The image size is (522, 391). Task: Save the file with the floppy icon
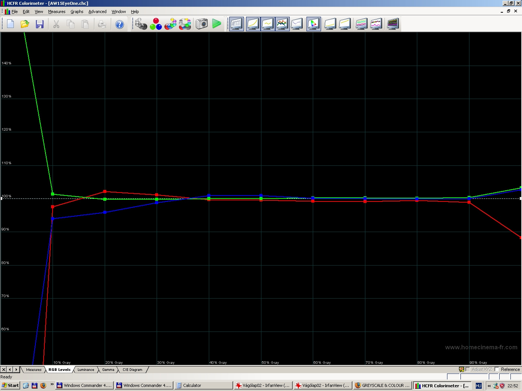click(40, 24)
